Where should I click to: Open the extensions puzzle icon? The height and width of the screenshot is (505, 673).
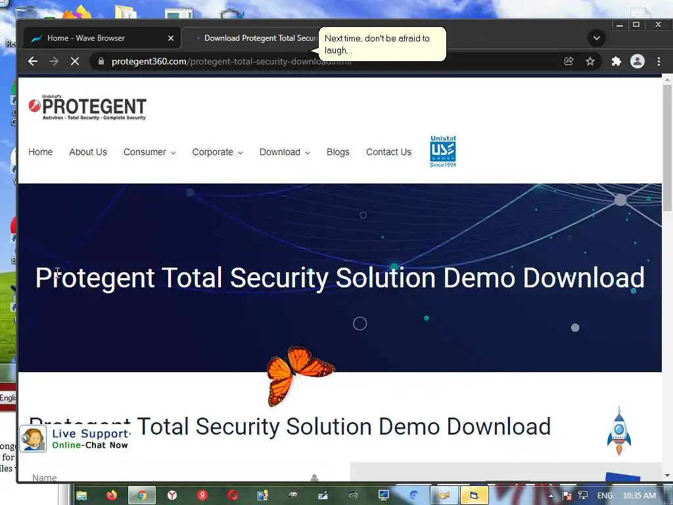tap(616, 61)
